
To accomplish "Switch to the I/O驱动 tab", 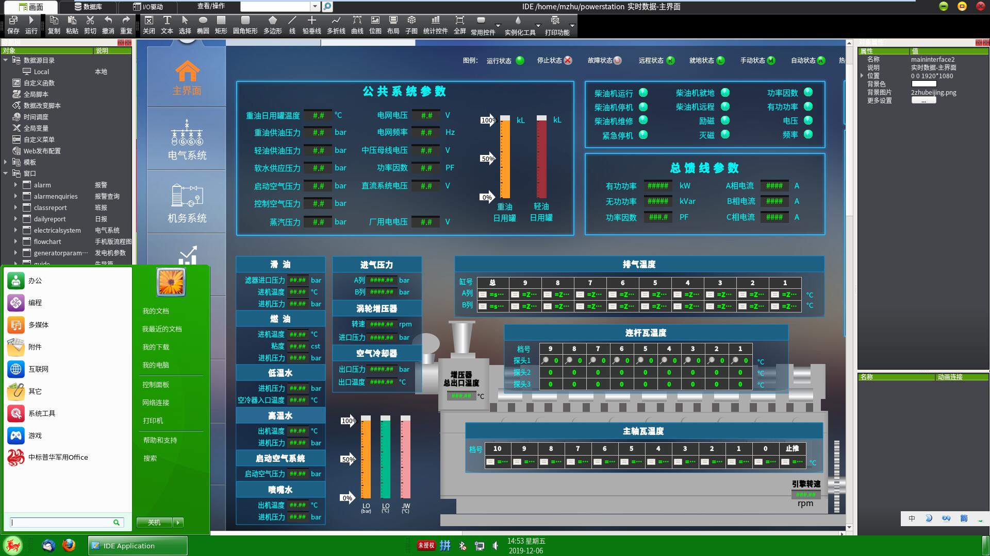I will pos(148,7).
